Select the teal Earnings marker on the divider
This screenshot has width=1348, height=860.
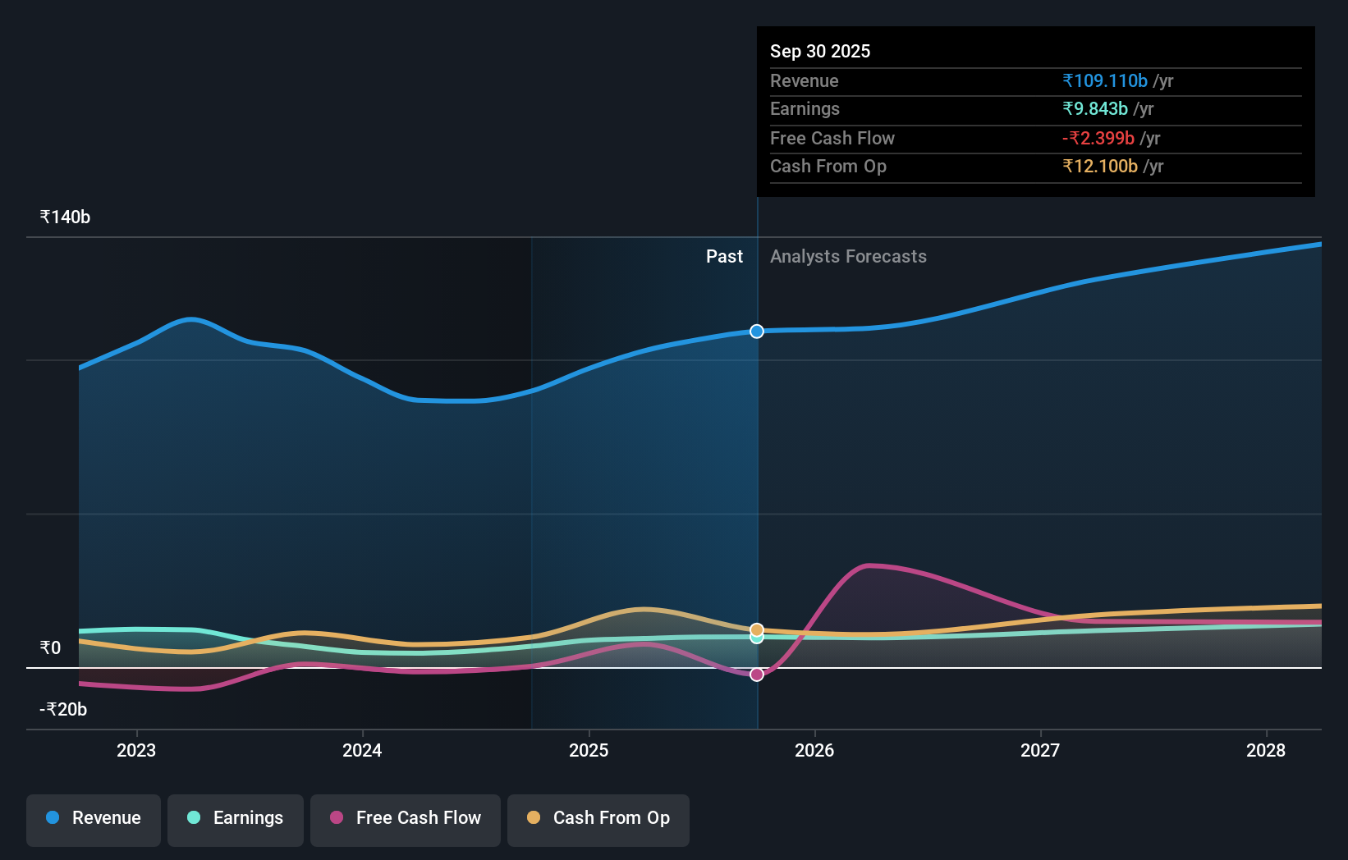point(756,638)
